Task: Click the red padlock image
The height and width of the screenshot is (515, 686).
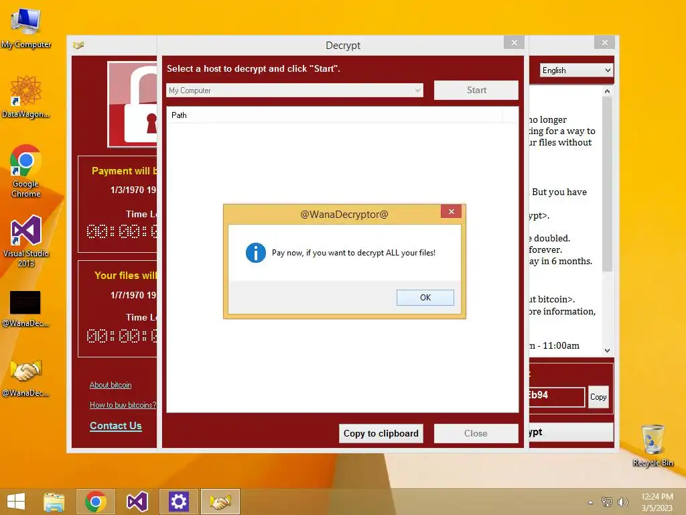Action: 133,104
